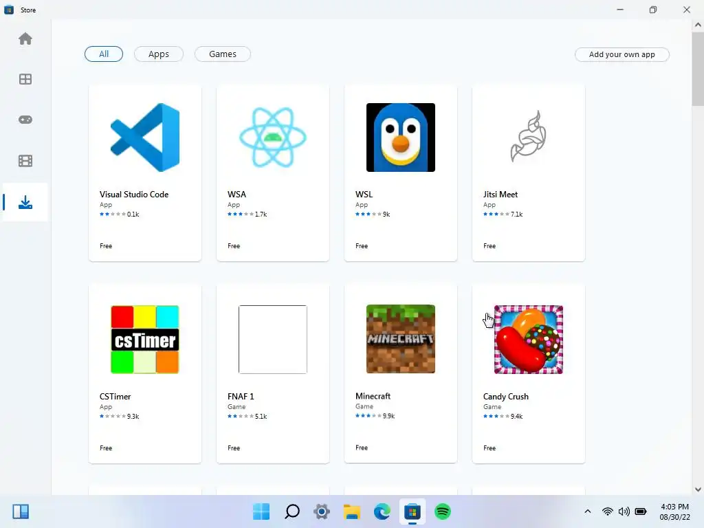Click the Jitsi Meet title text
This screenshot has height=528, width=704.
point(500,195)
